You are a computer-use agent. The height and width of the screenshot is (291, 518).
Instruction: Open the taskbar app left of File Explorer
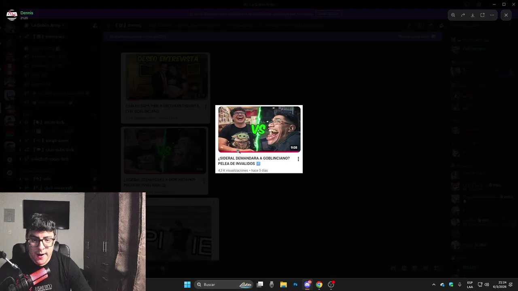[272, 285]
